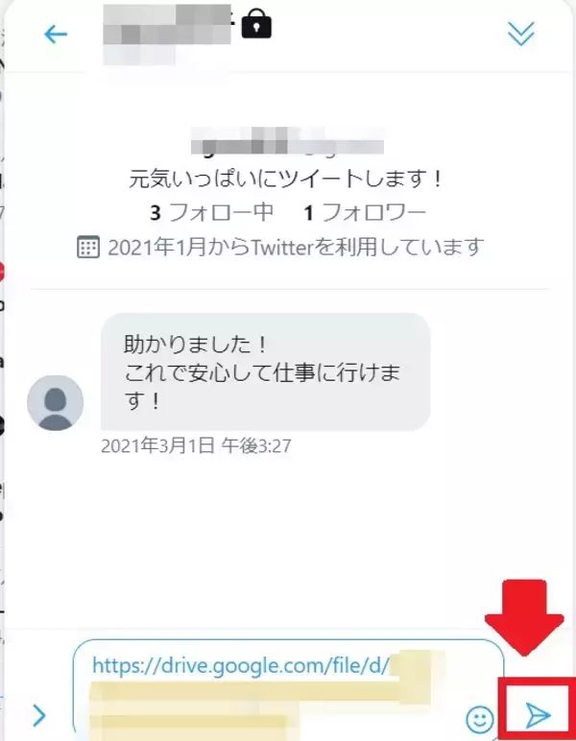
Task: Click the 2021年3月1日 午後3:27 timestamp
Action: tap(196, 445)
